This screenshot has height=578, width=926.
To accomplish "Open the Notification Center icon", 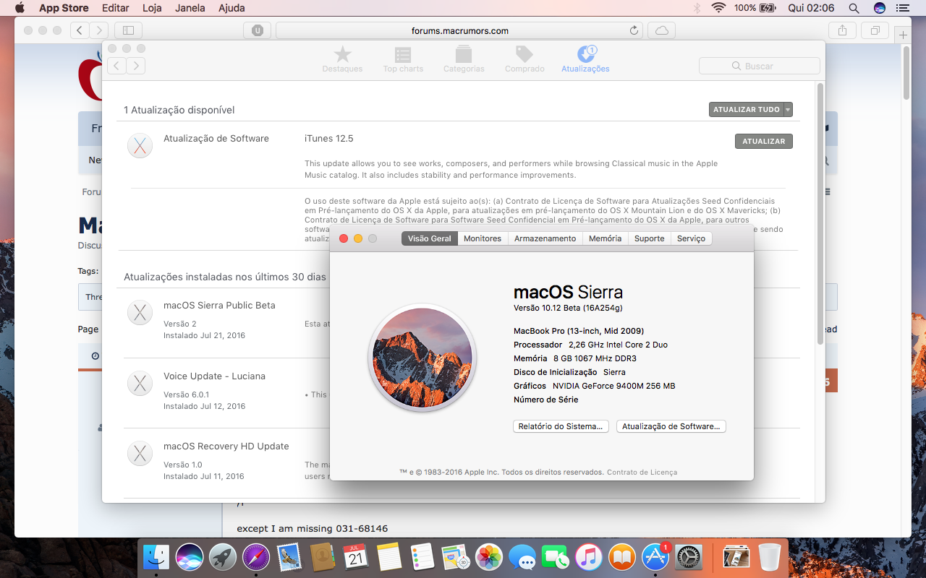I will pyautogui.click(x=901, y=8).
